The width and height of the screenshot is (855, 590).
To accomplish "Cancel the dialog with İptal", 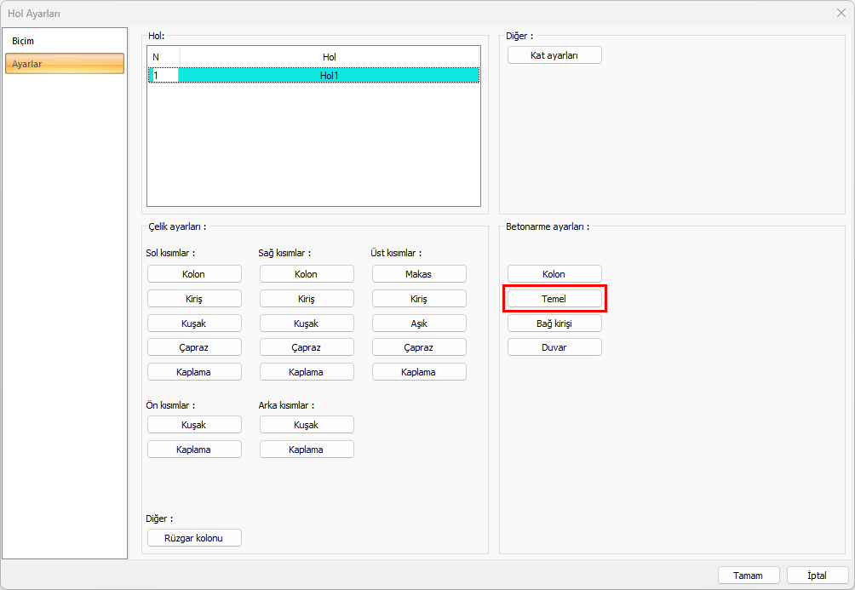I will (x=818, y=576).
